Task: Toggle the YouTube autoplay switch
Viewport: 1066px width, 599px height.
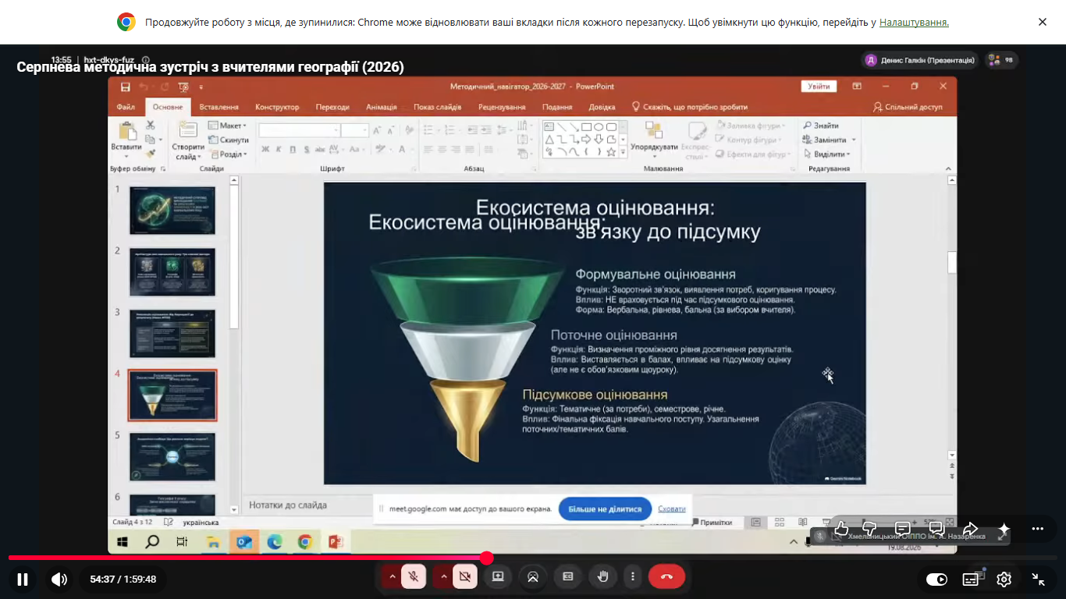Action: tap(936, 580)
